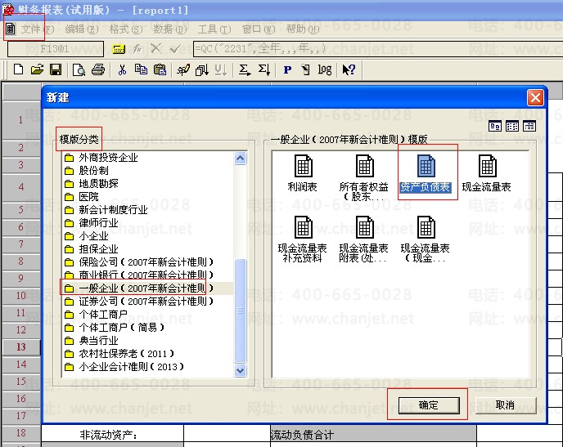Select the 现金流量表附表 template icon
Screen dimensions: 563x447
tap(364, 239)
